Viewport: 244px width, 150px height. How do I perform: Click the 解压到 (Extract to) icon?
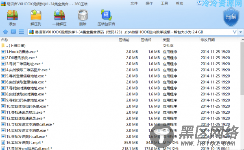tap(36, 15)
